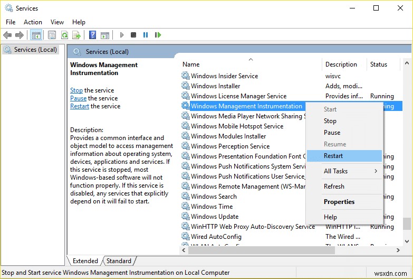Open the Help menu in menu bar

[79, 22]
